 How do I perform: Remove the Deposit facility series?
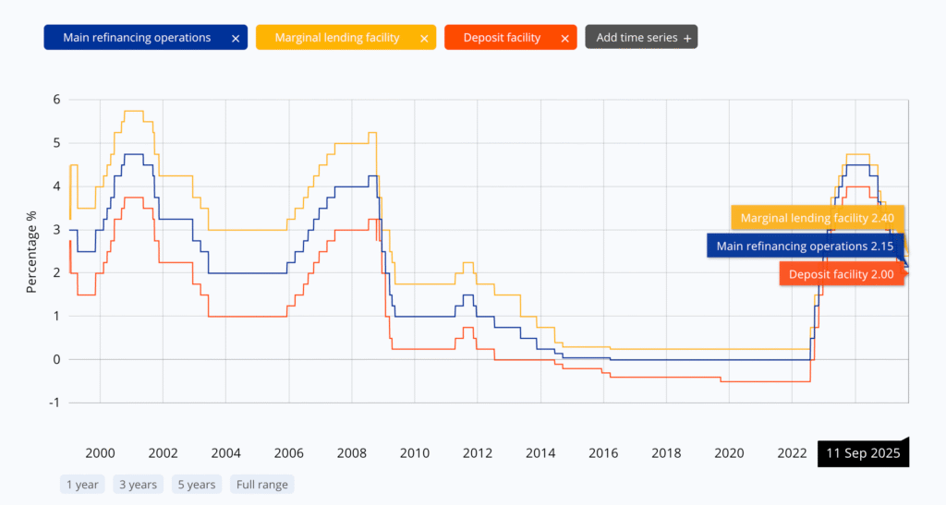pyautogui.click(x=565, y=38)
